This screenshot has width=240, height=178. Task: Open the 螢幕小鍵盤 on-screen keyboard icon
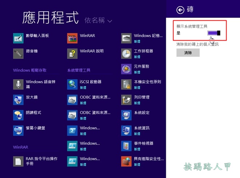[18, 131]
